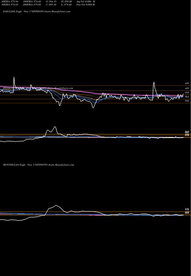Click the MONTHLY(49) Eagle View chart title
Viewport: 191px width, 276px height.
39,165
